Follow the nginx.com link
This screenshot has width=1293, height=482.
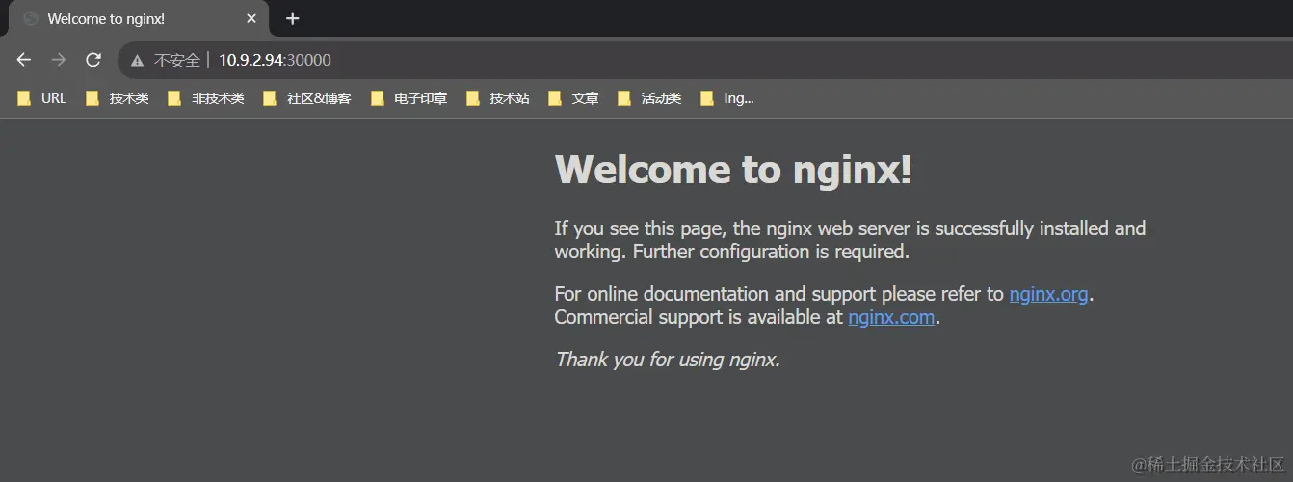tap(891, 317)
